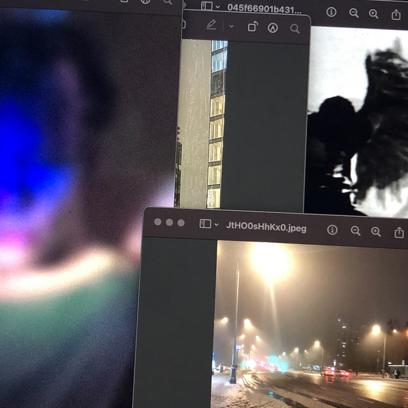Image resolution: width=408 pixels, height=408 pixels.
Task: Close the JtHO0sHhKx0.jpeg window
Action: coord(157,222)
